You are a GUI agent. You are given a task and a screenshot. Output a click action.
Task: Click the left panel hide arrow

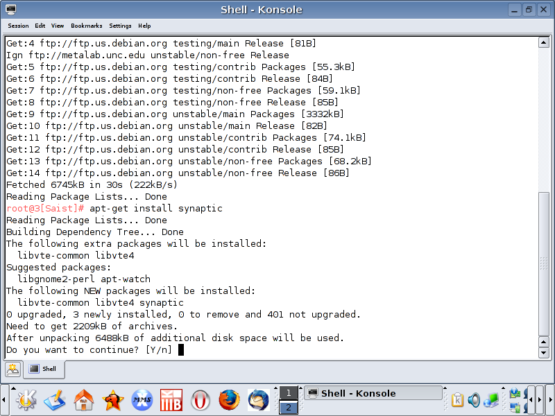(4, 400)
